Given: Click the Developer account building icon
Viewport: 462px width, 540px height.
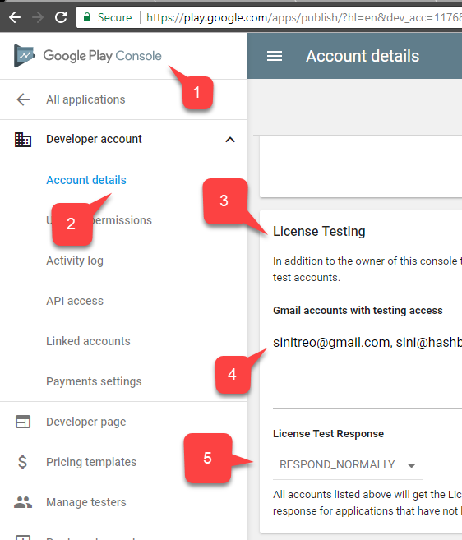Looking at the screenshot, I should [23, 140].
